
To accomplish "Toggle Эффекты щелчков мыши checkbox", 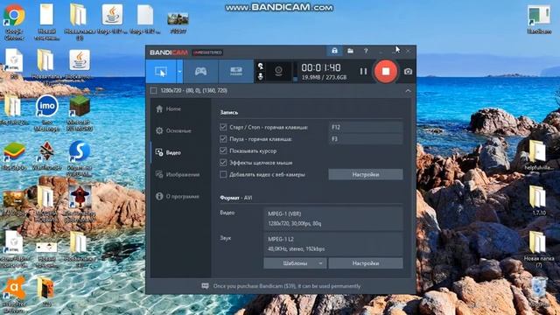I will 223,163.
